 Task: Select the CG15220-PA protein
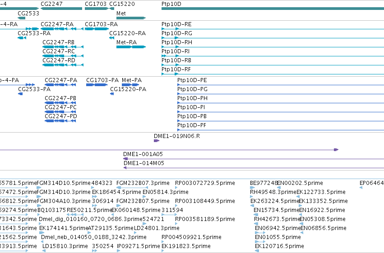click(112, 94)
